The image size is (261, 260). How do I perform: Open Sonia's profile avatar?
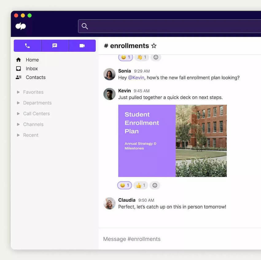[109, 75]
